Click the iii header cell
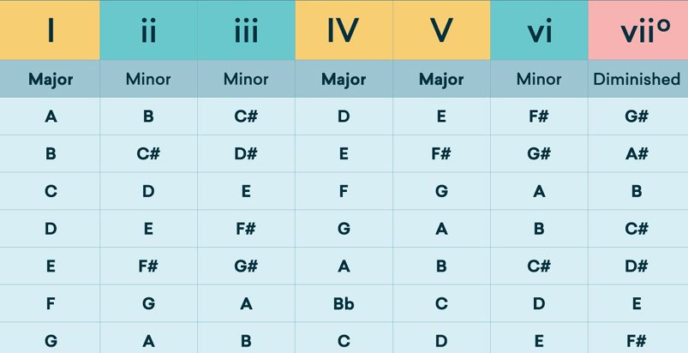Viewport: 688px width, 353px height. tap(246, 30)
